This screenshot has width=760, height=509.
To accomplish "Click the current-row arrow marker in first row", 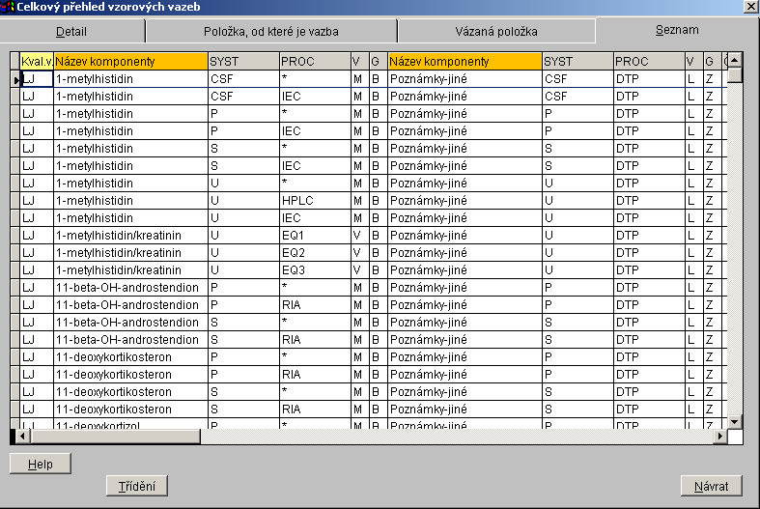I will point(14,79).
